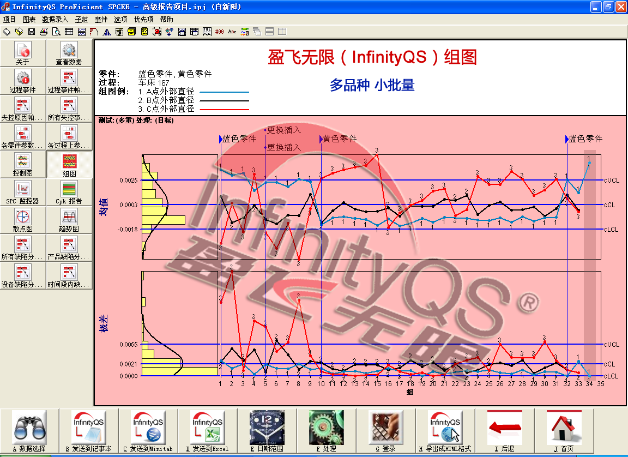Open the 帮助 help menu
This screenshot has width=628, height=457.
(x=166, y=19)
